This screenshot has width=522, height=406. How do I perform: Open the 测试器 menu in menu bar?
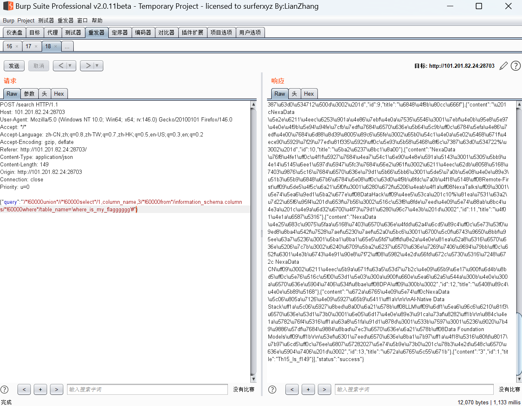coord(46,20)
